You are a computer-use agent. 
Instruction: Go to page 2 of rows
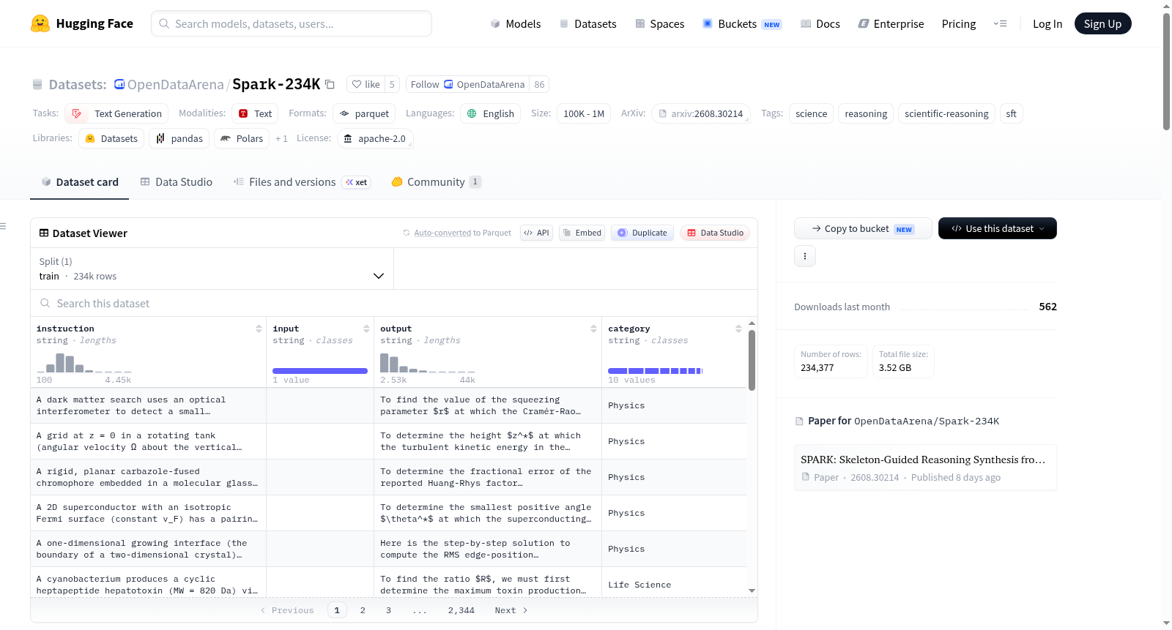pos(363,610)
